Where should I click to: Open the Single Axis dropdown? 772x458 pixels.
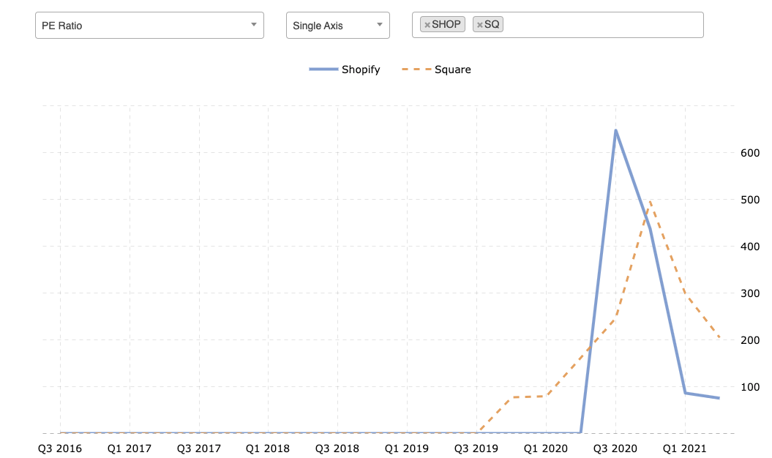click(338, 25)
